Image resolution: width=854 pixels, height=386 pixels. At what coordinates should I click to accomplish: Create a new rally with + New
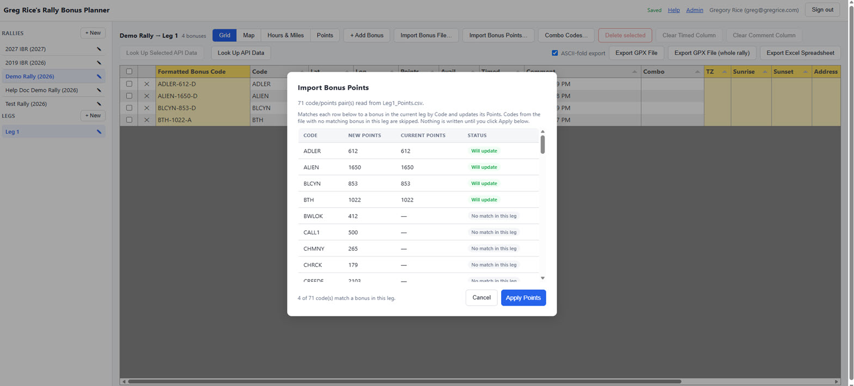[93, 33]
